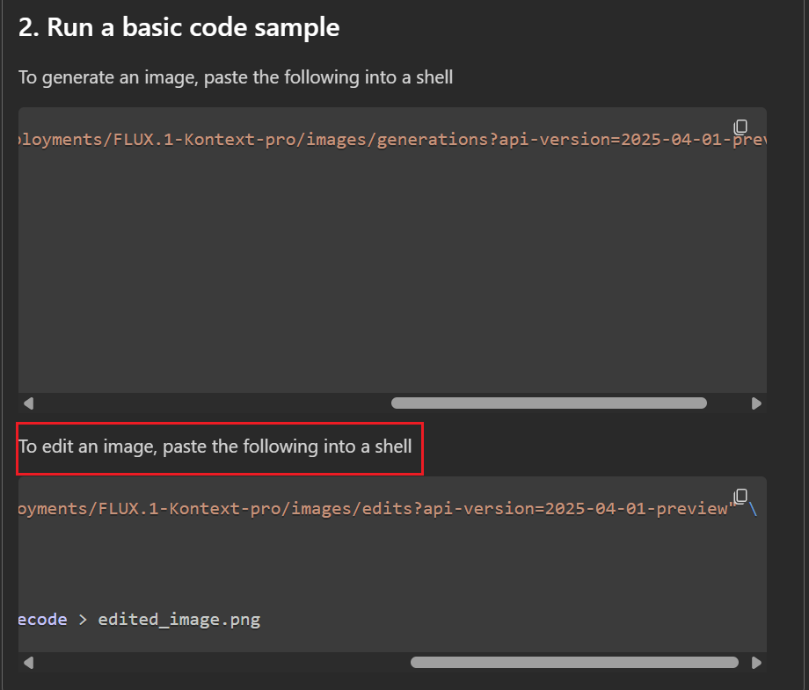
Task: Click left scroll arrow under edits code
Action: point(28,662)
